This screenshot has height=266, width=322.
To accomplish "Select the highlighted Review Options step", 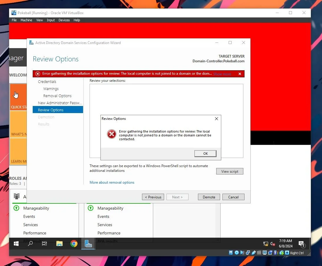I will point(58,110).
